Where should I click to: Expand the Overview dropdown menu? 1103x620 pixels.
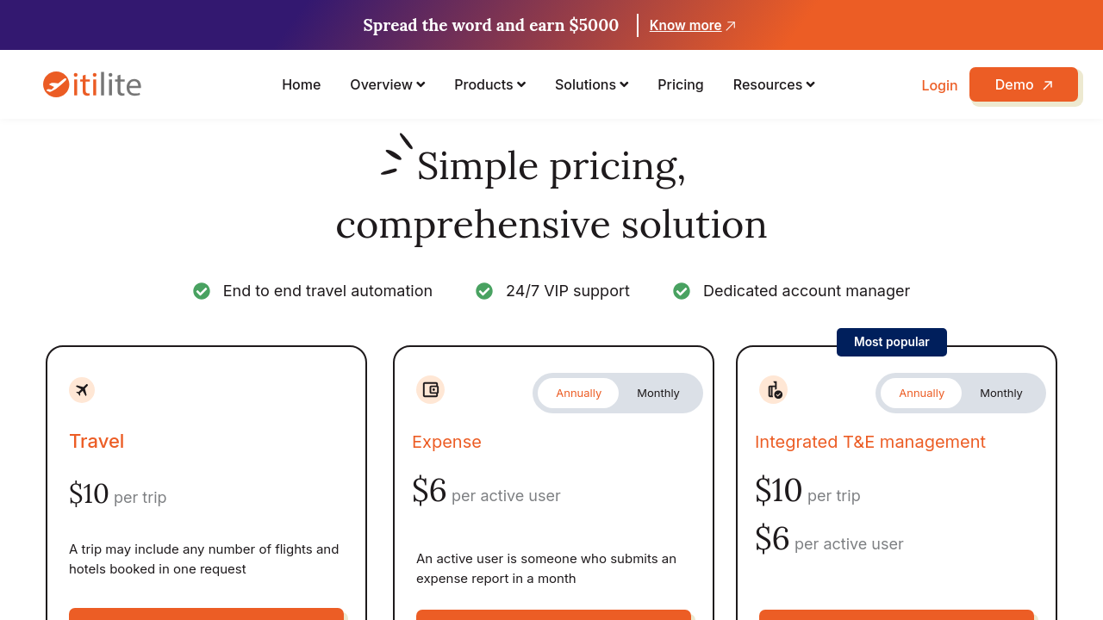(388, 84)
